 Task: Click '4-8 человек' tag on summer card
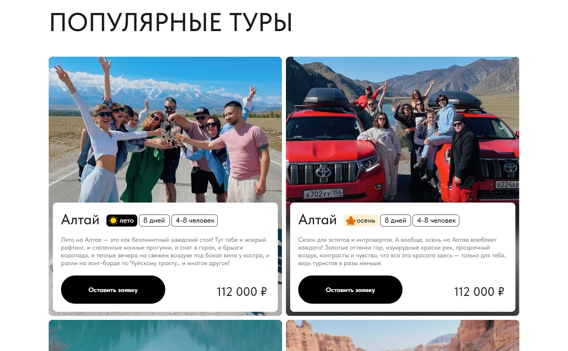coord(195,220)
